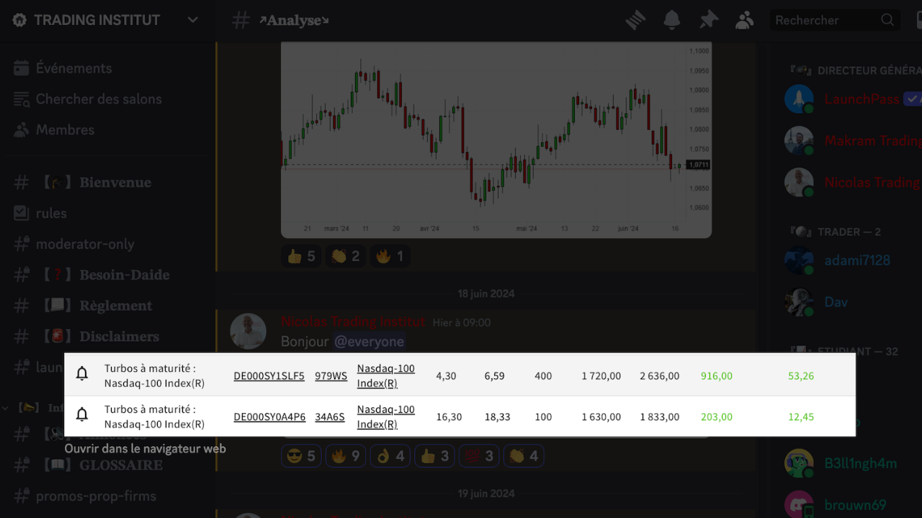922x518 pixels.
Task: Select the green value 916,00
Action: [x=717, y=376]
